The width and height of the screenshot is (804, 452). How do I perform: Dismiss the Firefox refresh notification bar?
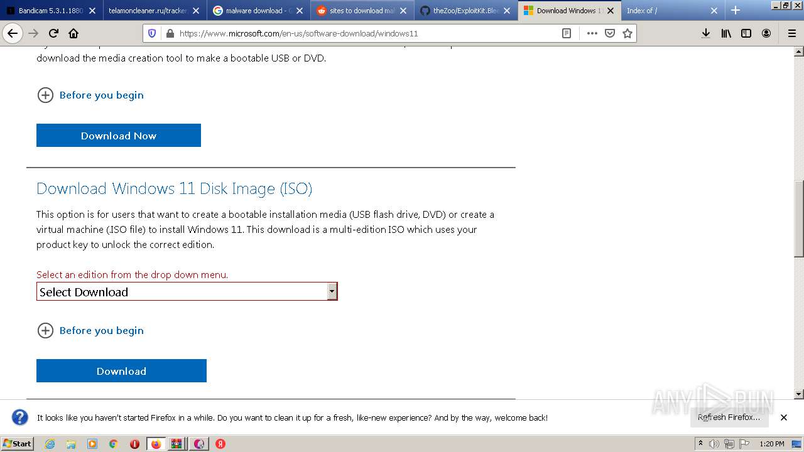pyautogui.click(x=784, y=417)
